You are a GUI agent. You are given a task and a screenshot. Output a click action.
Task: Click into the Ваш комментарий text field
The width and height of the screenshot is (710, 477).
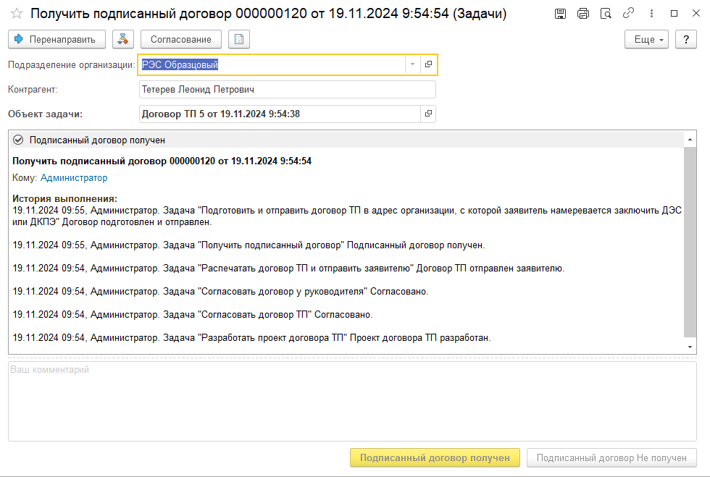tap(352, 400)
